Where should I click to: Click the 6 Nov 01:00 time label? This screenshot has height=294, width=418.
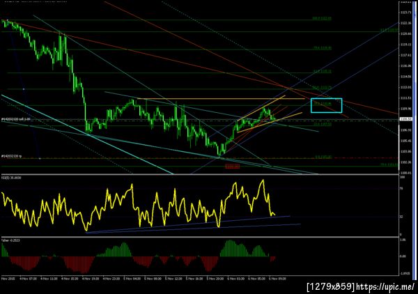[x=236, y=279]
